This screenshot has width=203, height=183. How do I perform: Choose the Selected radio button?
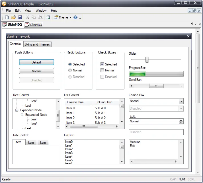click(x=76, y=64)
